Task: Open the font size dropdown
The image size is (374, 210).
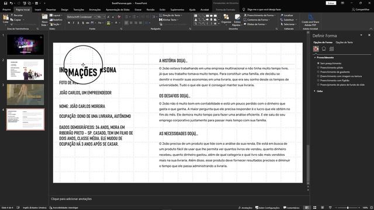Action: [104, 17]
